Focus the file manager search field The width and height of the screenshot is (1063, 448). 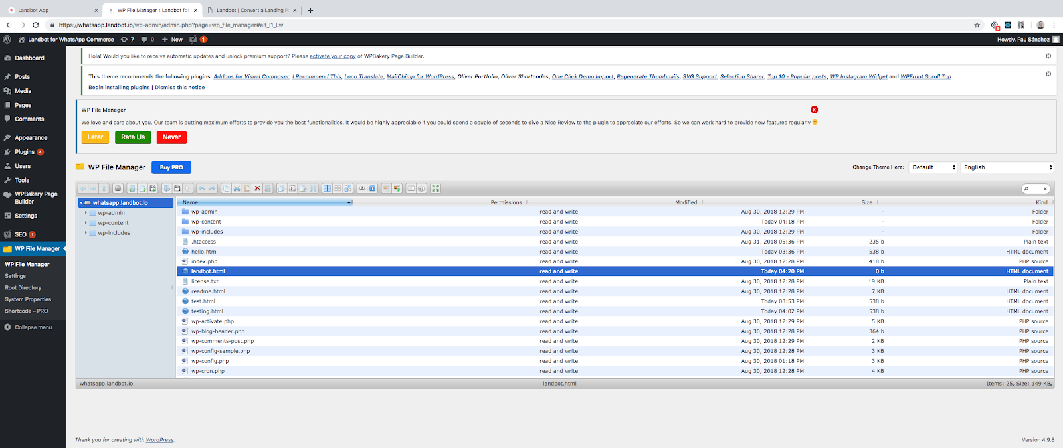click(x=1034, y=188)
